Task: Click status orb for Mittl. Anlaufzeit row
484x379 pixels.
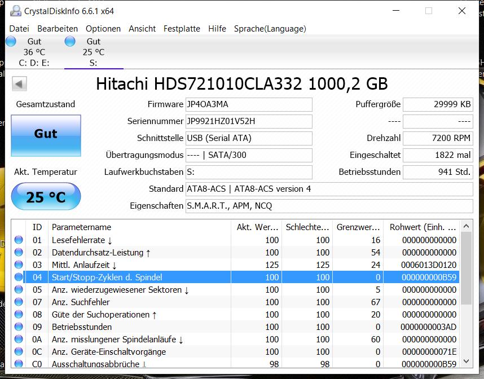Action: (19, 265)
